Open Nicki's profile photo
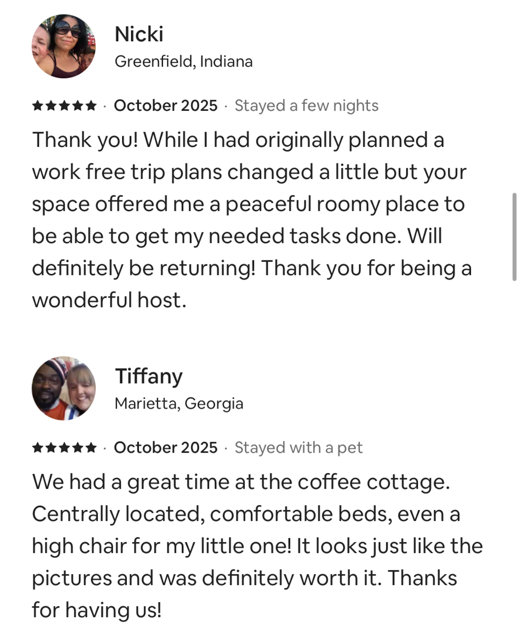The height and width of the screenshot is (636, 521). tap(64, 46)
